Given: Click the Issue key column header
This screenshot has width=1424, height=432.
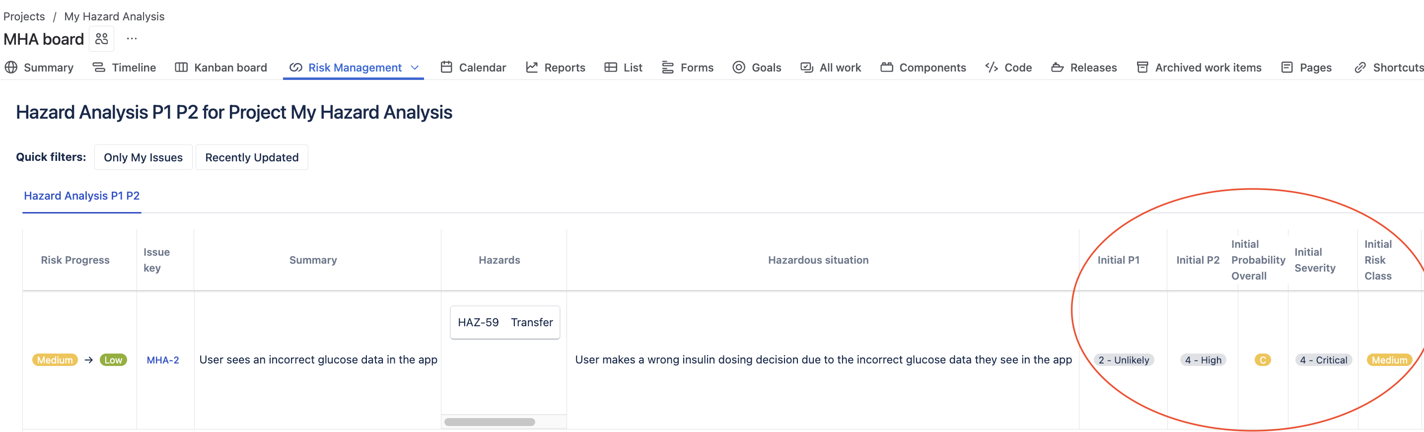Looking at the screenshot, I should (156, 260).
